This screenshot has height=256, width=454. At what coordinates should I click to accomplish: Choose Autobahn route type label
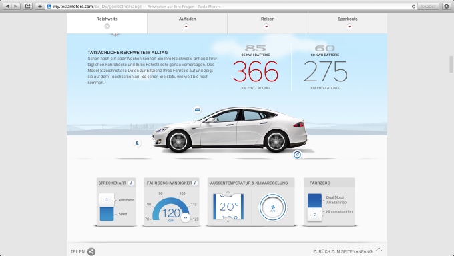126,200
